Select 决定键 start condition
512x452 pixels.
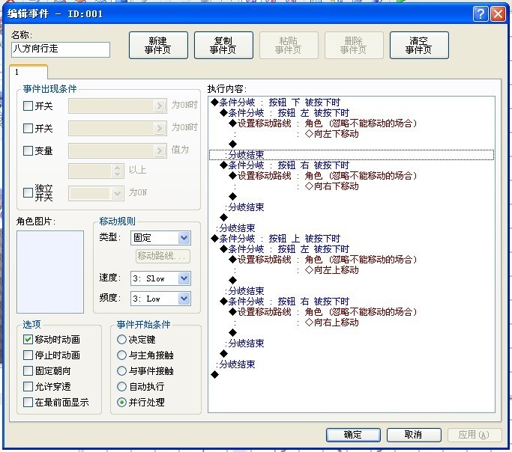[121, 339]
